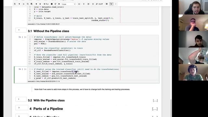The height and width of the screenshot is (117, 208).
Task: Move selected cell up arrow
Action: (36, 4)
